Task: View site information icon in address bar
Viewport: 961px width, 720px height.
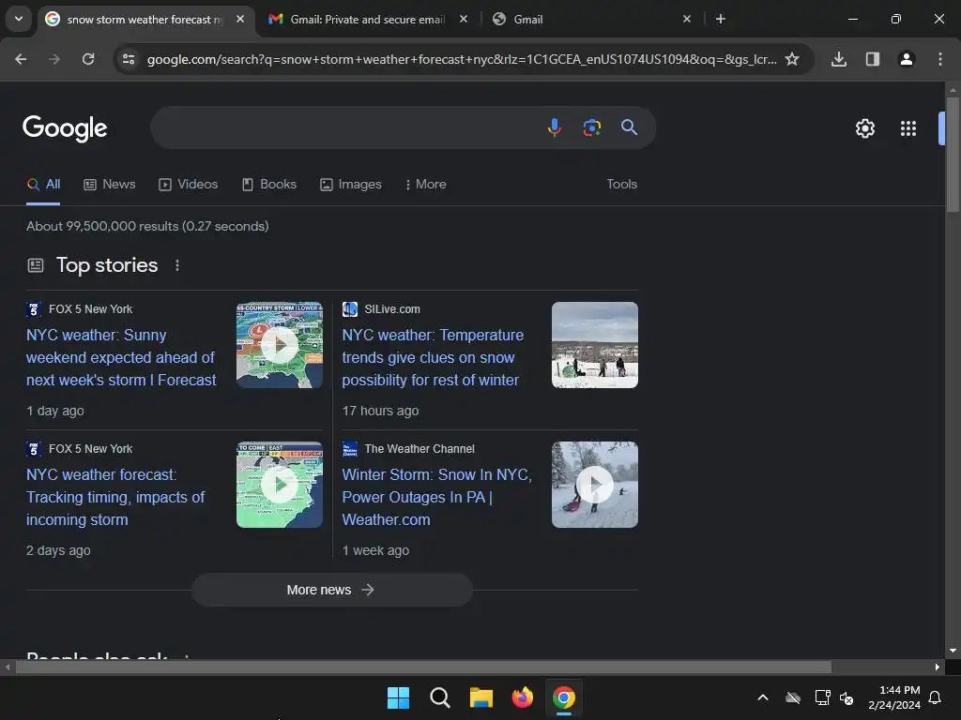Action: click(x=129, y=59)
